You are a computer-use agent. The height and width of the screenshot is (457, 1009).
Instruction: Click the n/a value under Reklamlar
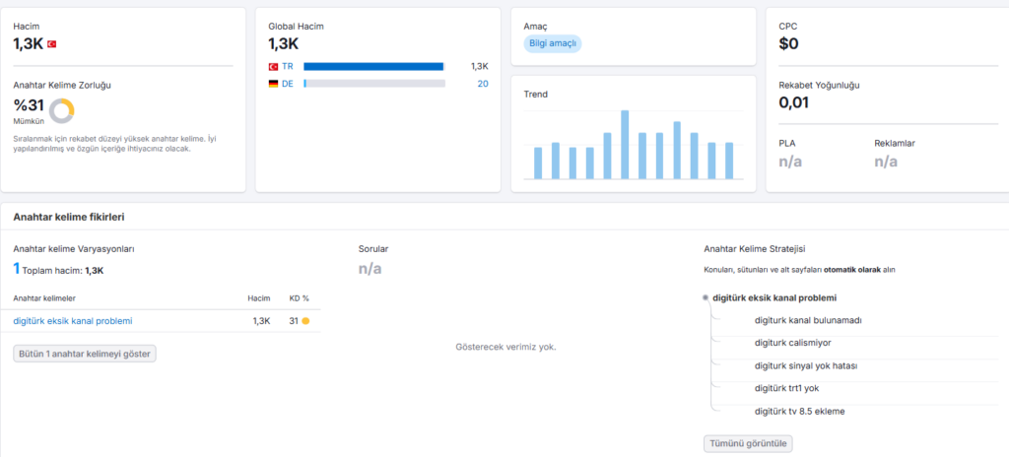point(886,162)
